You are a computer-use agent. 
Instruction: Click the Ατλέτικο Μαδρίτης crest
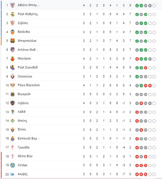pos(13,50)
